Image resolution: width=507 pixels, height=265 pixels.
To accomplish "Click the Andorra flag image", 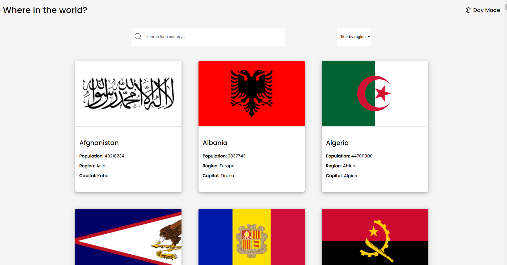I will click(251, 237).
